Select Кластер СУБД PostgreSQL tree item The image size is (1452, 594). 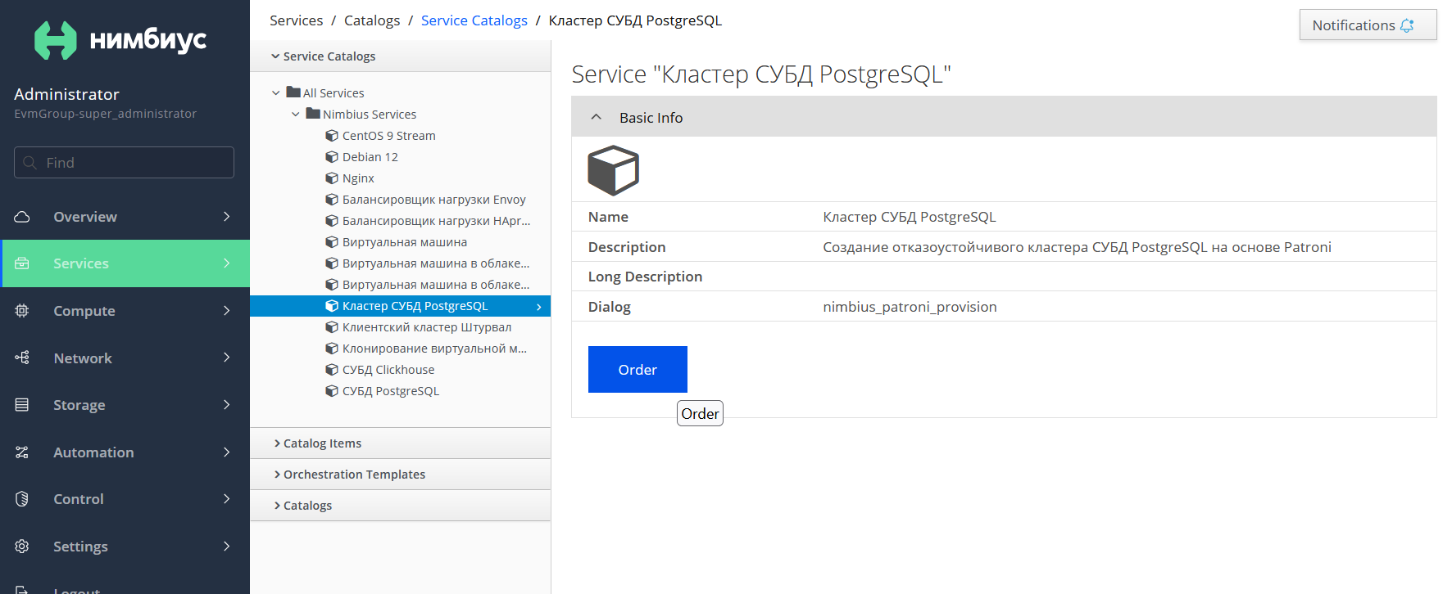click(x=400, y=306)
